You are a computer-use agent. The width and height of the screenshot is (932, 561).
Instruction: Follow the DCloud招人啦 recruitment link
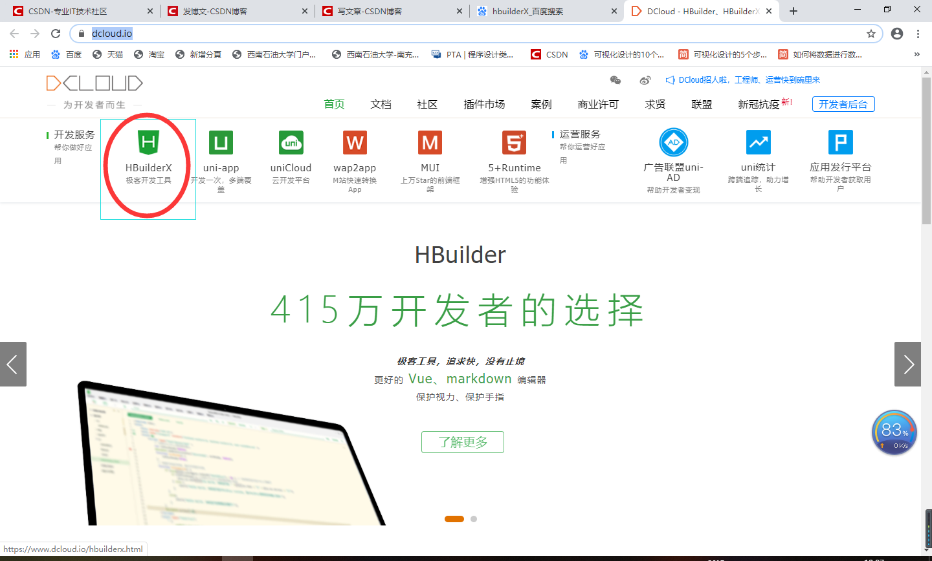tap(744, 79)
